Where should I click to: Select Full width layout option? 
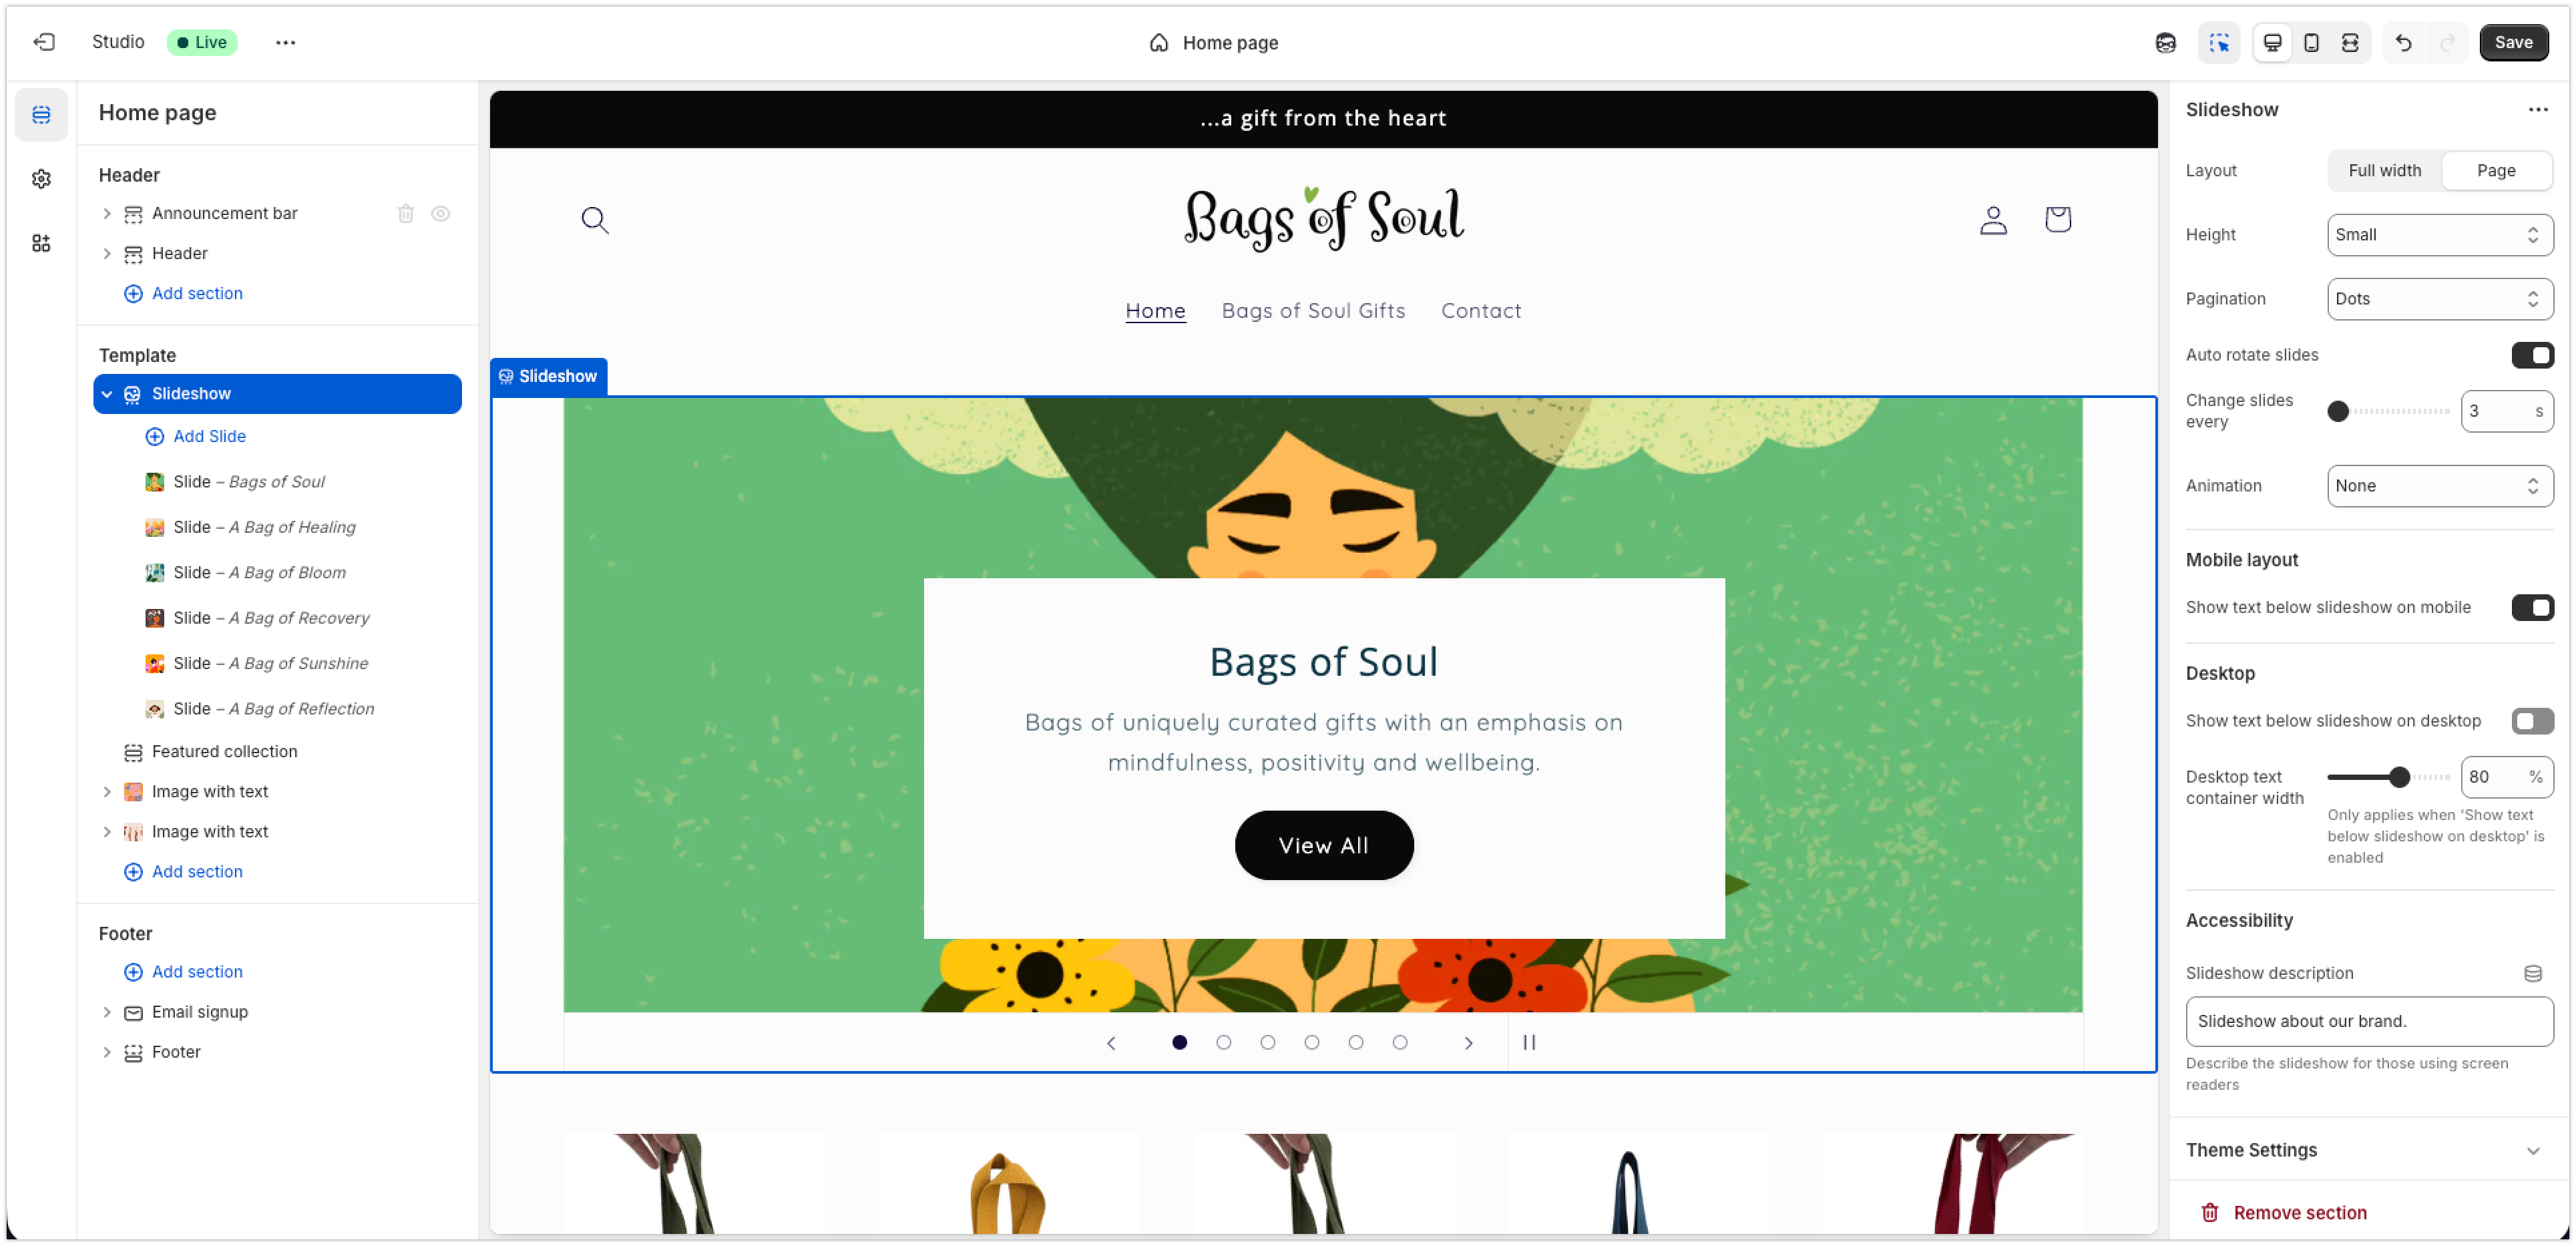pyautogui.click(x=2384, y=171)
